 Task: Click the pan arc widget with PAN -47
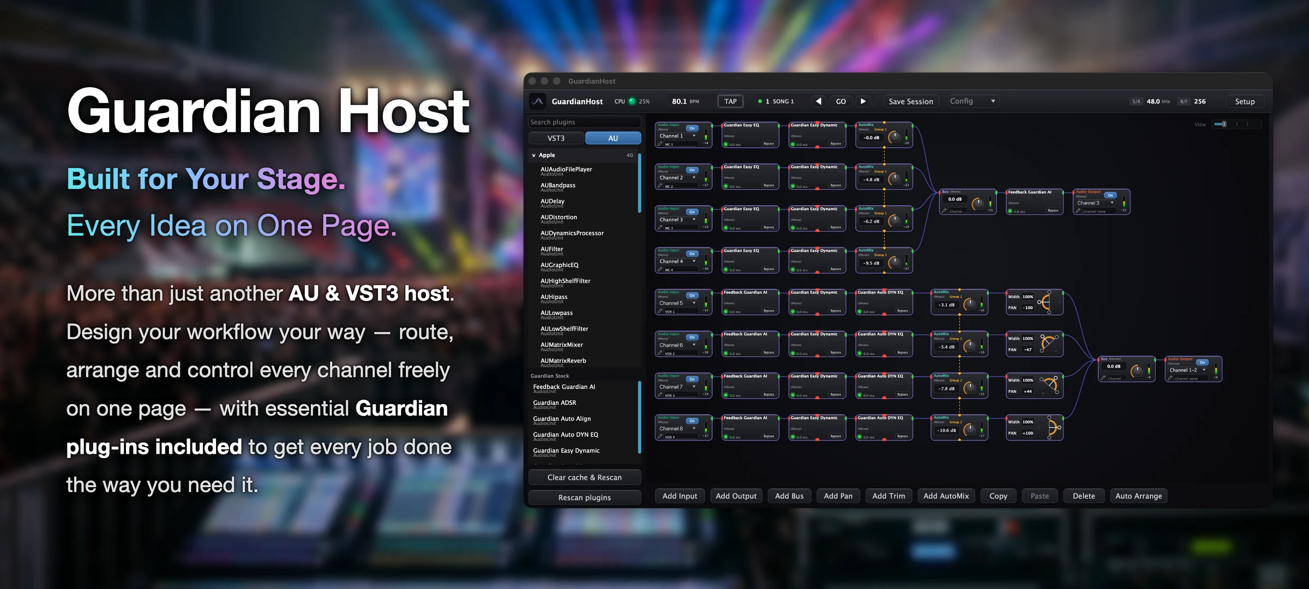pyautogui.click(x=1048, y=344)
